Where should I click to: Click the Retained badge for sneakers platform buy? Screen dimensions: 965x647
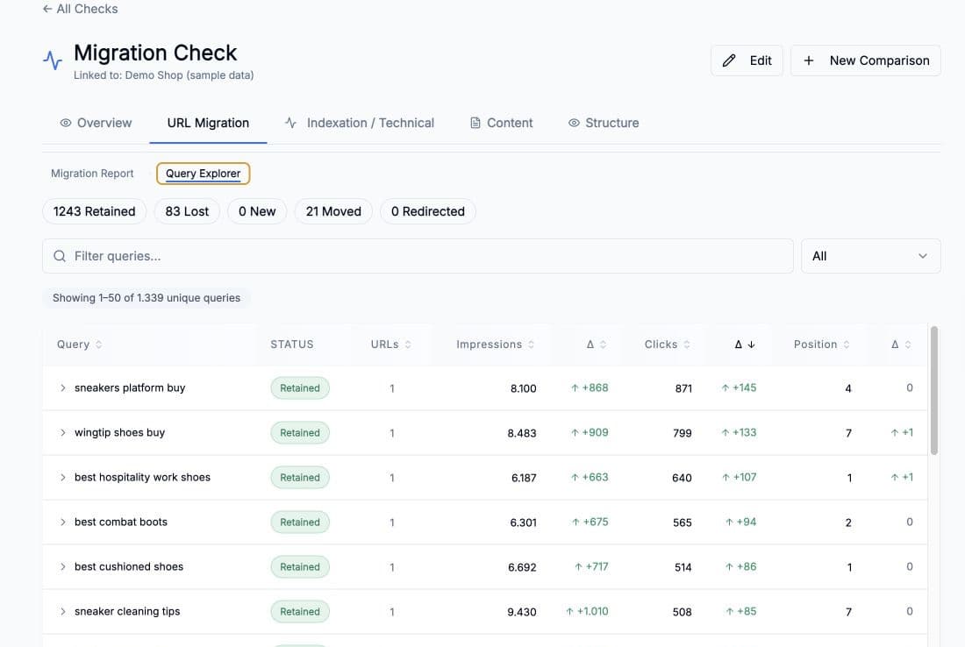300,388
